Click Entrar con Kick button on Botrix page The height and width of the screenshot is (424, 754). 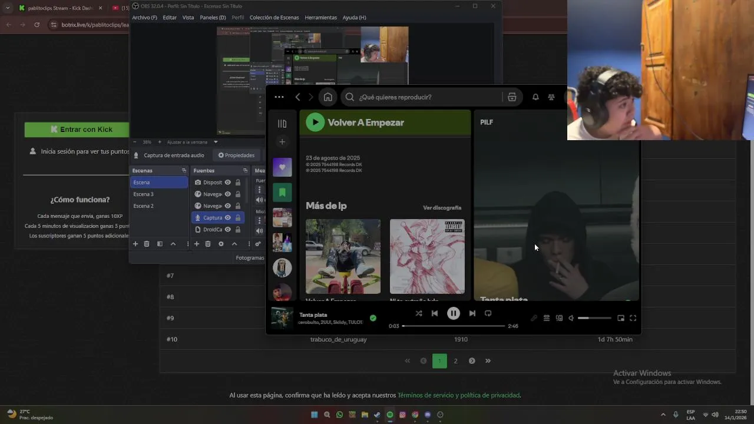click(81, 130)
